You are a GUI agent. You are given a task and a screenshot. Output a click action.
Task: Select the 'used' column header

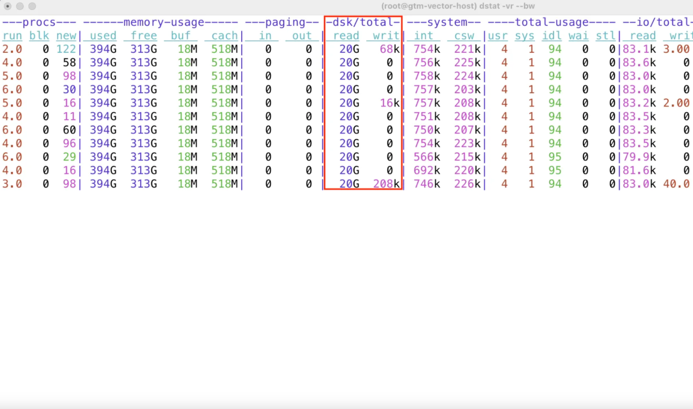103,36
